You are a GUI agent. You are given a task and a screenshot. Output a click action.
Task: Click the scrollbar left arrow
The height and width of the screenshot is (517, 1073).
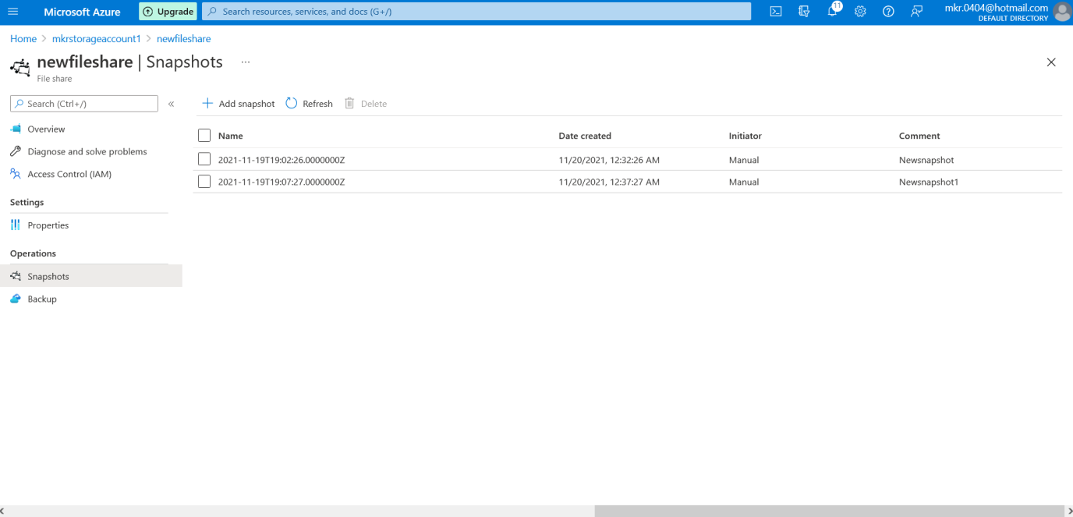pyautogui.click(x=4, y=511)
